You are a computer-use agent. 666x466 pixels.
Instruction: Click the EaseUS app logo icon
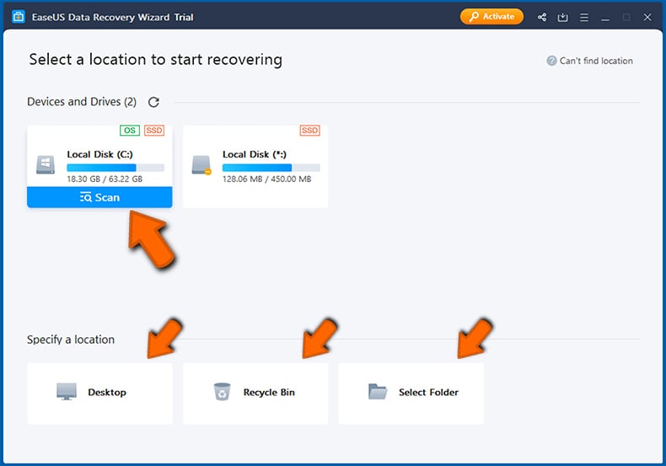click(x=19, y=17)
